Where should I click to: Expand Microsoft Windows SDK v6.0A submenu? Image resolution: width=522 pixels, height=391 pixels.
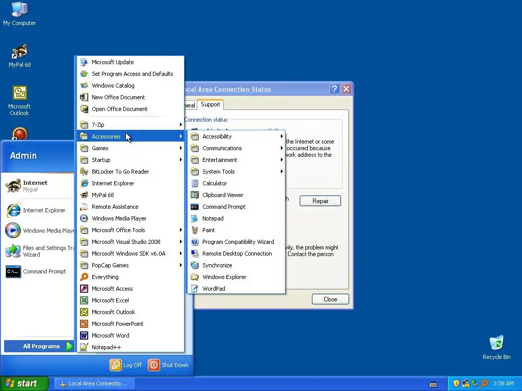pyautogui.click(x=130, y=254)
